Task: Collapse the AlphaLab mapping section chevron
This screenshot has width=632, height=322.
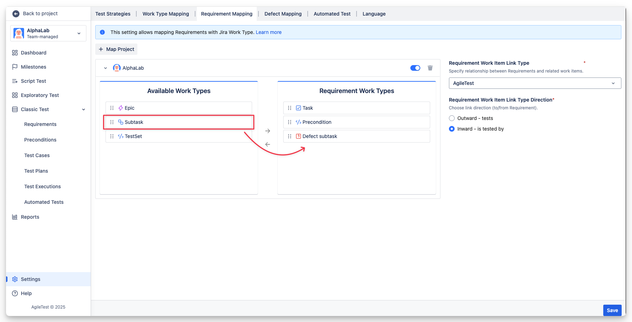Action: [106, 68]
